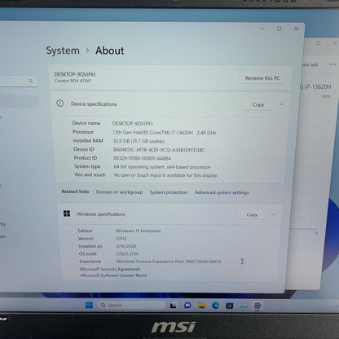Open Advanced system settings link

click(x=222, y=192)
